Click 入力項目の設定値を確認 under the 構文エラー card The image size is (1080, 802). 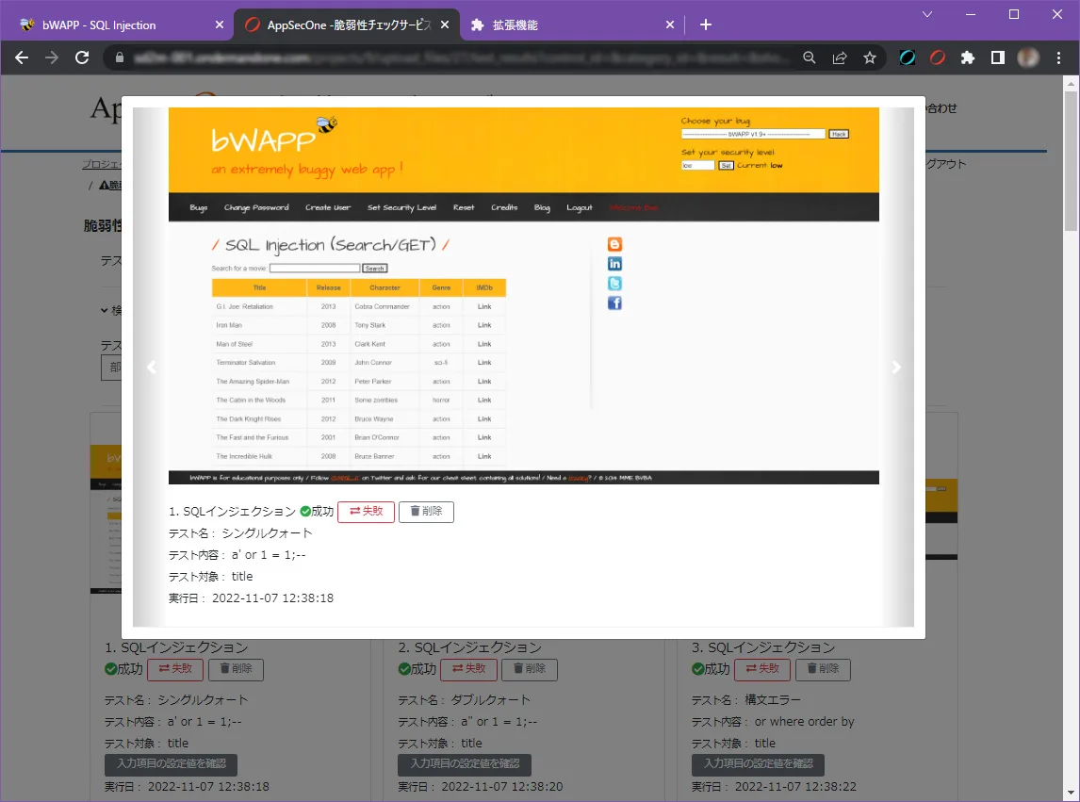pyautogui.click(x=758, y=764)
